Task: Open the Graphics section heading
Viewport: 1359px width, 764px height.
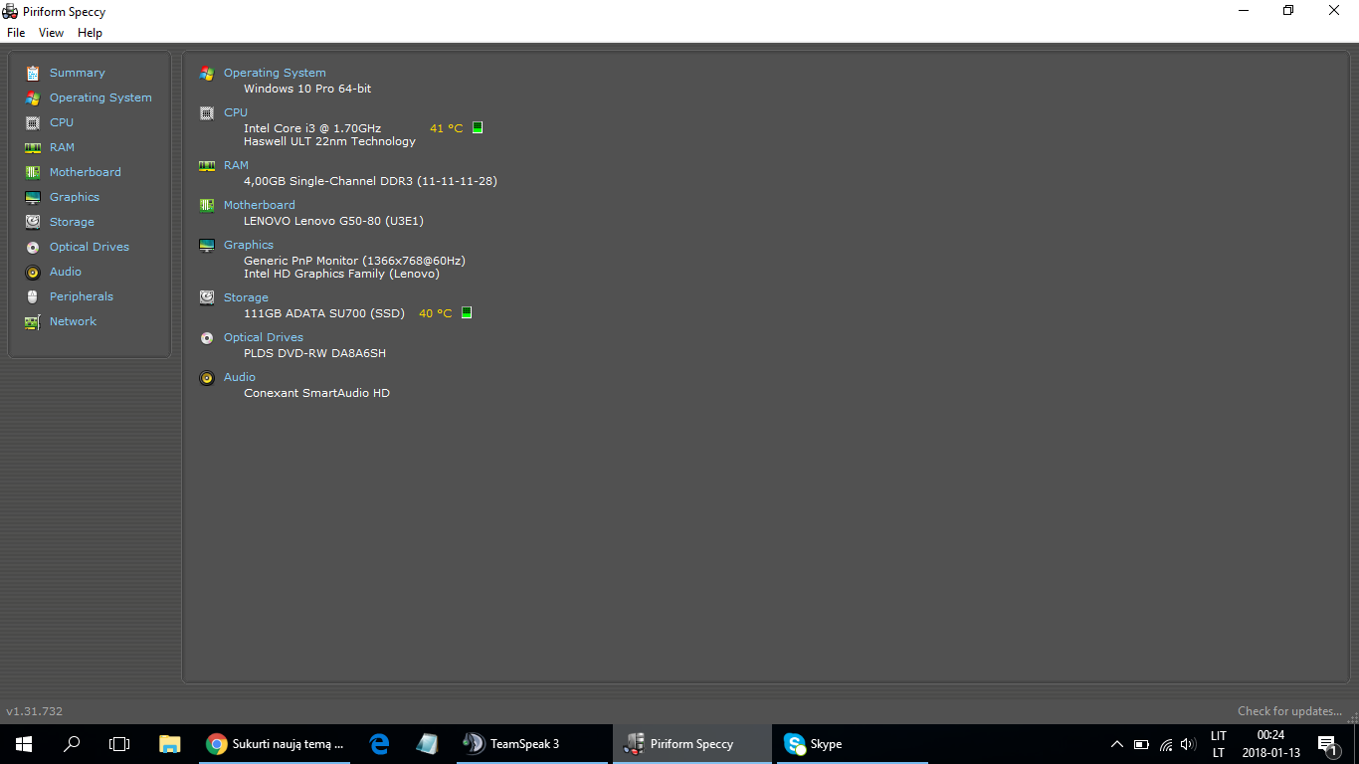Action: pos(249,245)
